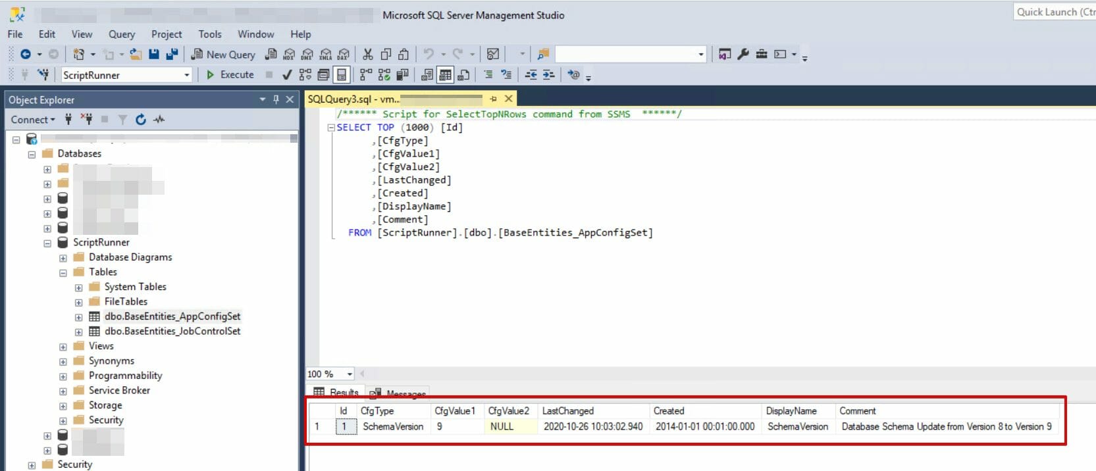The height and width of the screenshot is (471, 1096).
Task: Select dbo.BaseEntities_AppConfigSet in the tree
Action: [172, 316]
